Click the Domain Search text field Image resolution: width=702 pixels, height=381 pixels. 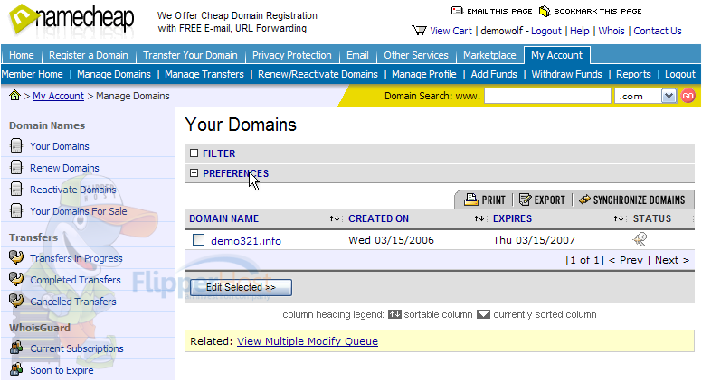[x=547, y=96]
